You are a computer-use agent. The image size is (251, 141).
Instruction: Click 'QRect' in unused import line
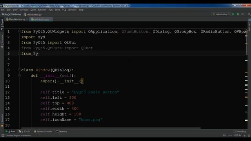click(87, 48)
